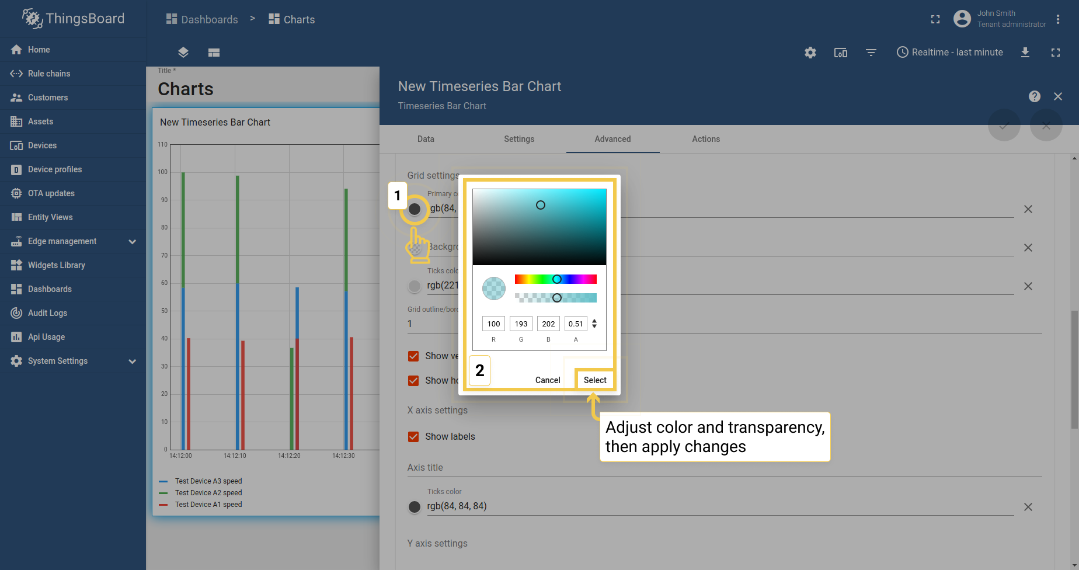Open the dashboard filters icon

click(x=871, y=53)
